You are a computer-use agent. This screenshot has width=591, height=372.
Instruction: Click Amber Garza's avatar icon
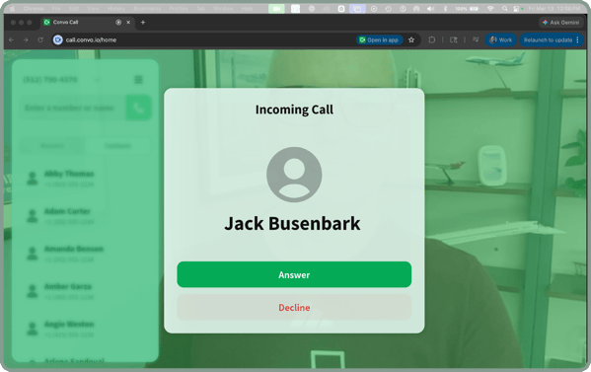pyautogui.click(x=33, y=291)
